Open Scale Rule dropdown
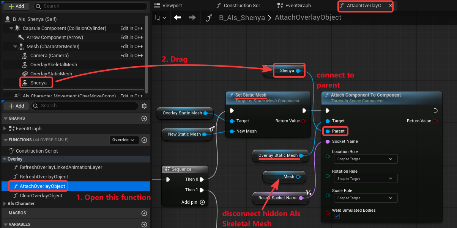The width and height of the screenshot is (457, 228). (x=366, y=198)
